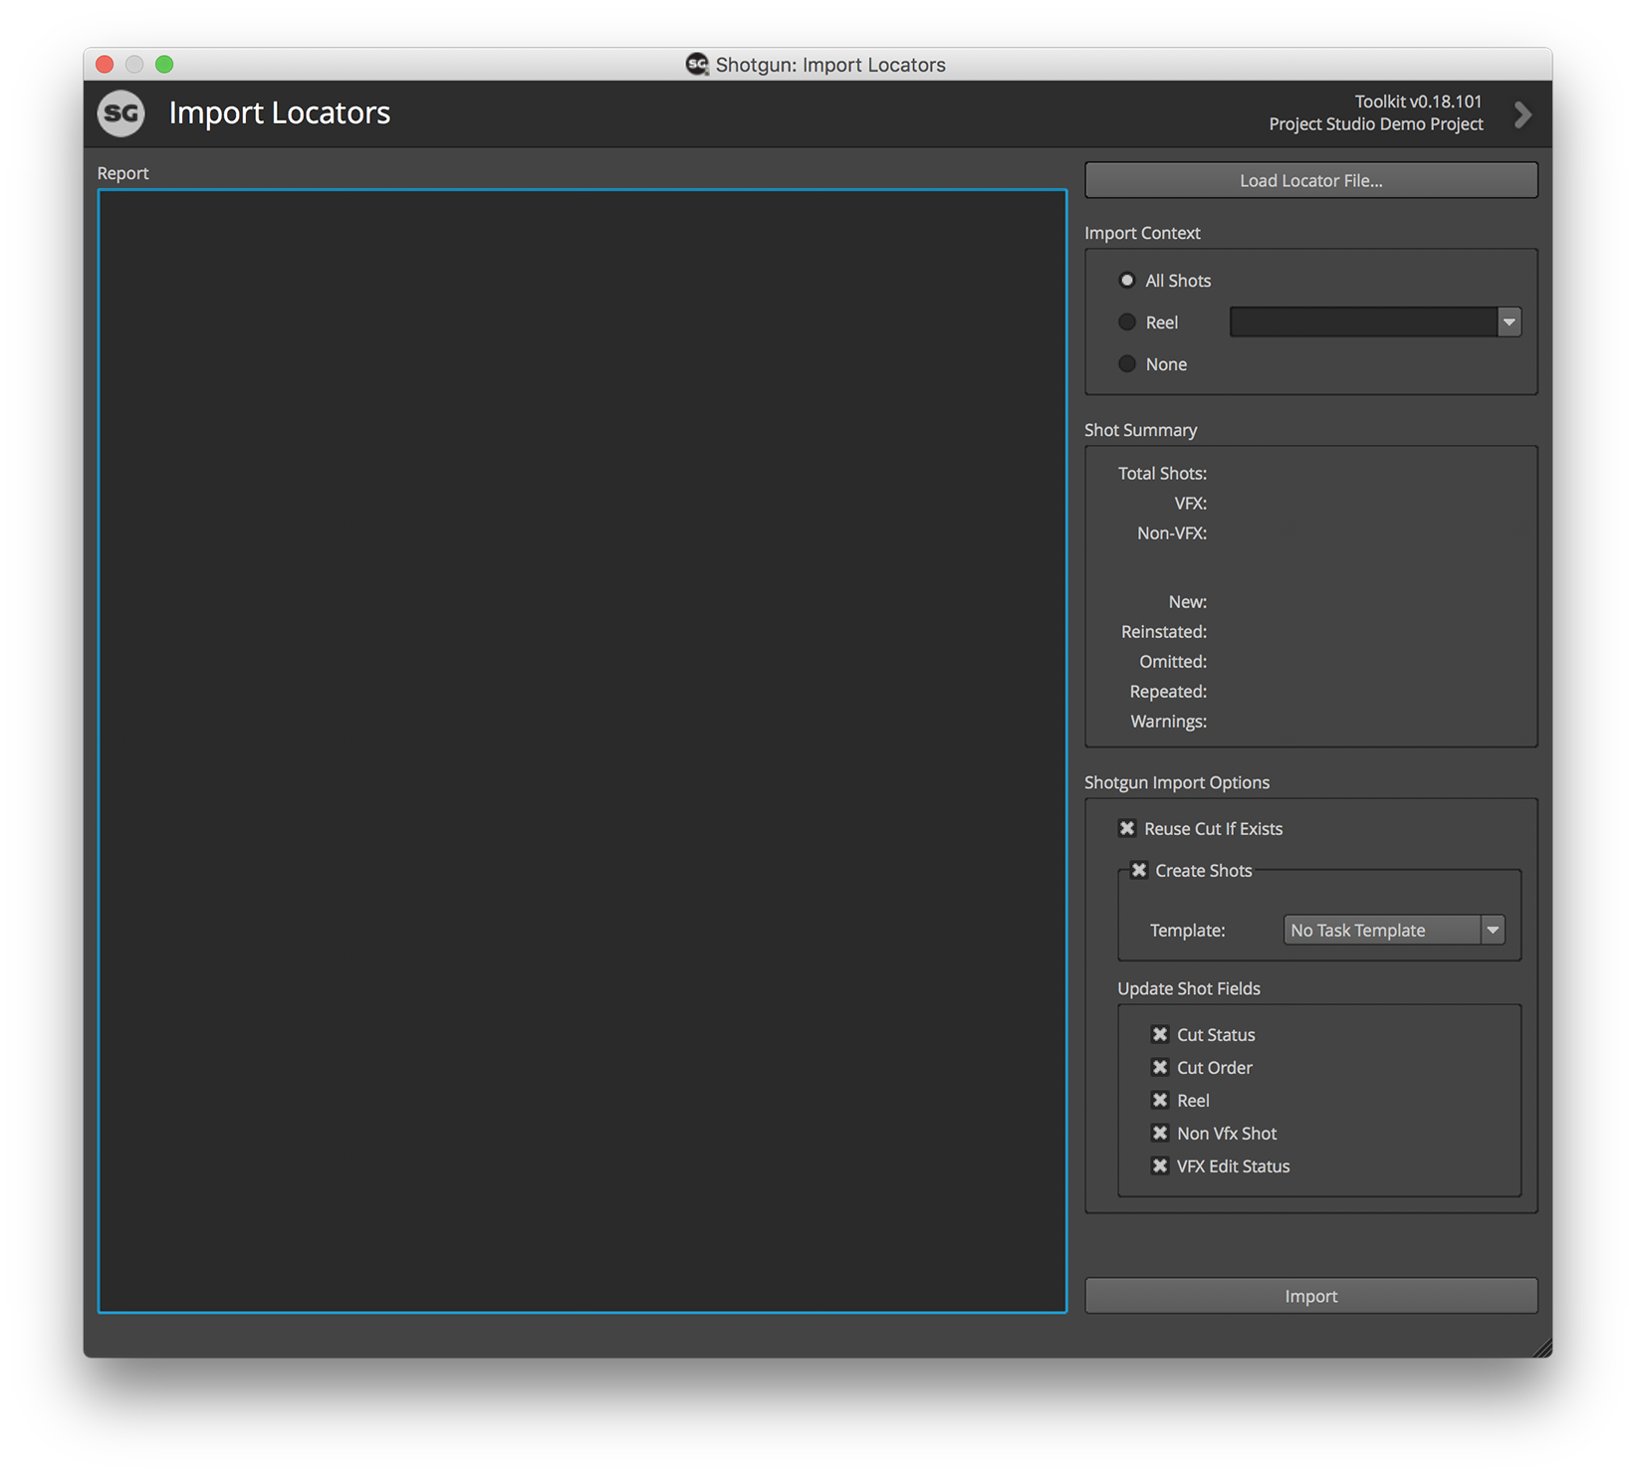Toggle the Reel update field checkbox
1636x1477 pixels.
coord(1160,1100)
